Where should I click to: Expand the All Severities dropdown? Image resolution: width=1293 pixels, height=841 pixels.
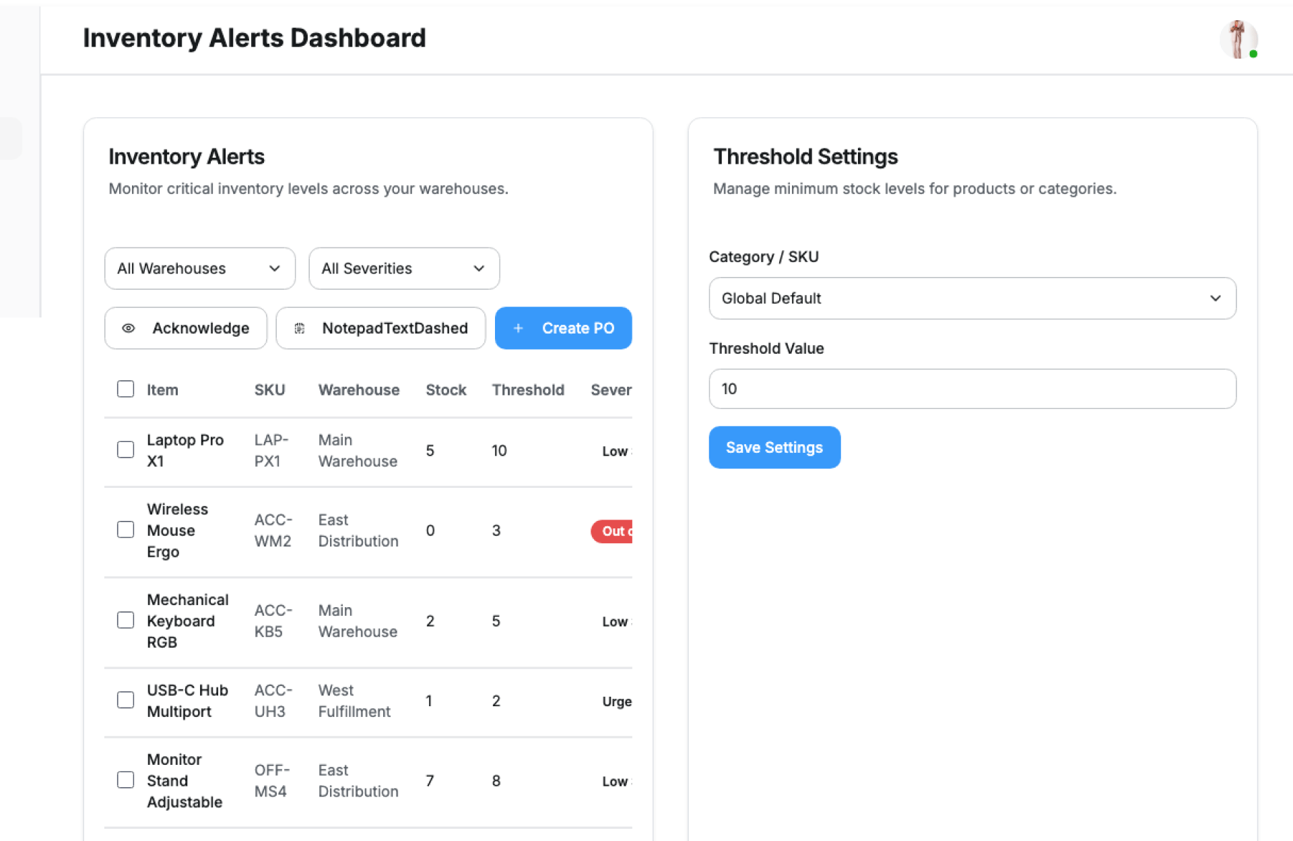403,268
